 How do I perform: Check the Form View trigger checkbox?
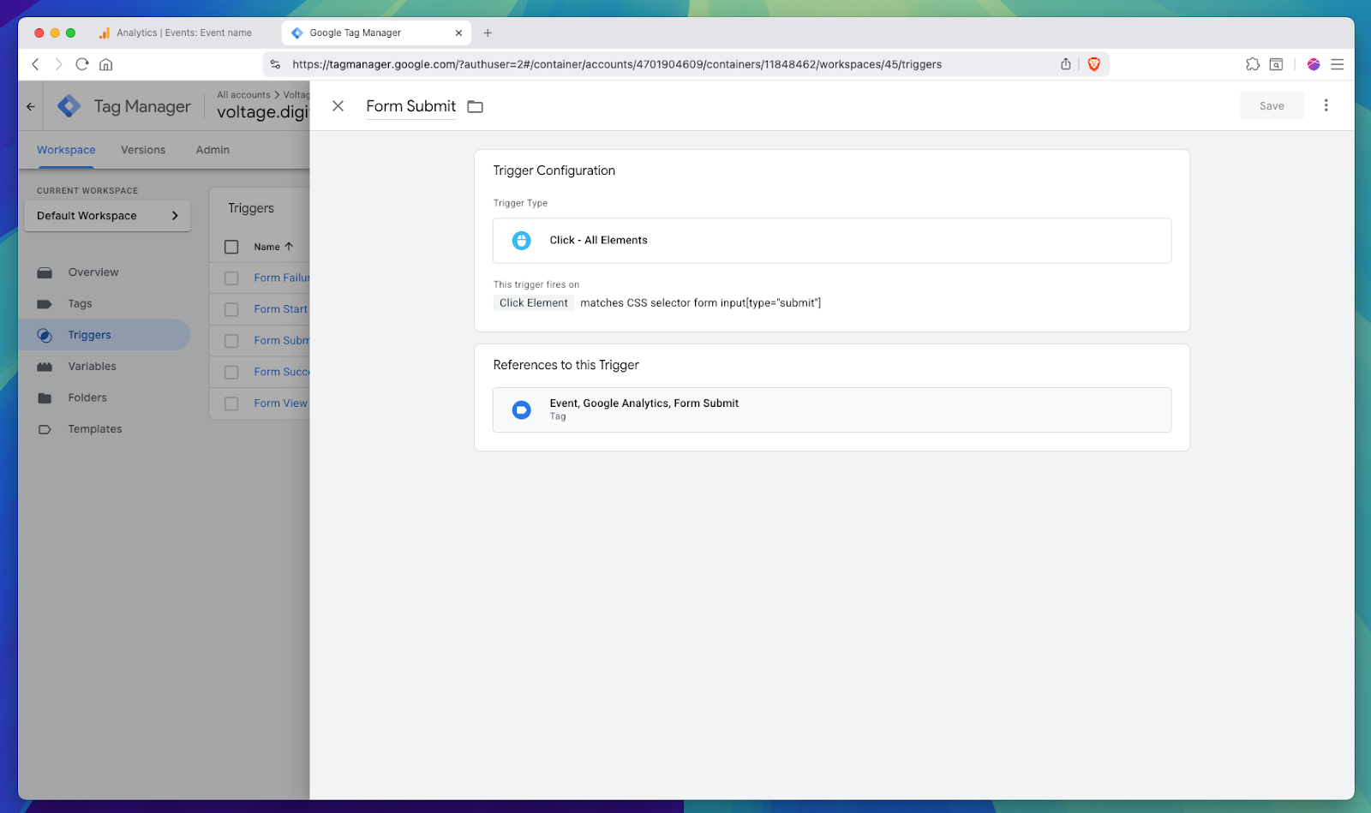coord(231,404)
